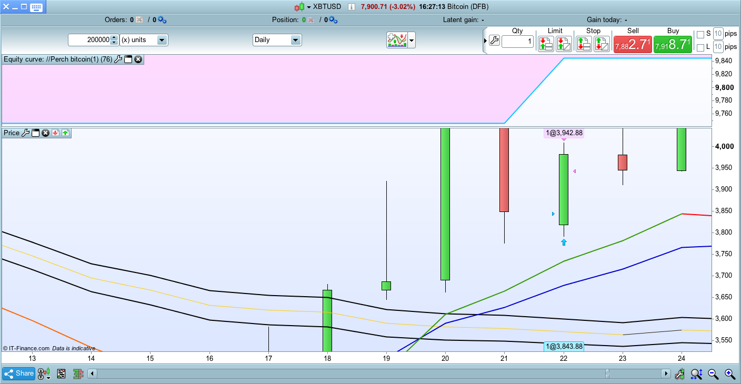The height and width of the screenshot is (384, 741).
Task: Open the XBTUSD chart style dropdown arrow
Action: click(x=308, y=7)
